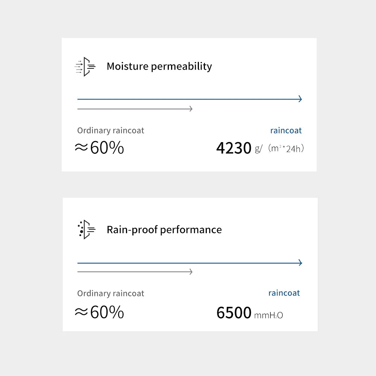Click the approximately-equal symbol in the rain-proof card

tap(81, 312)
